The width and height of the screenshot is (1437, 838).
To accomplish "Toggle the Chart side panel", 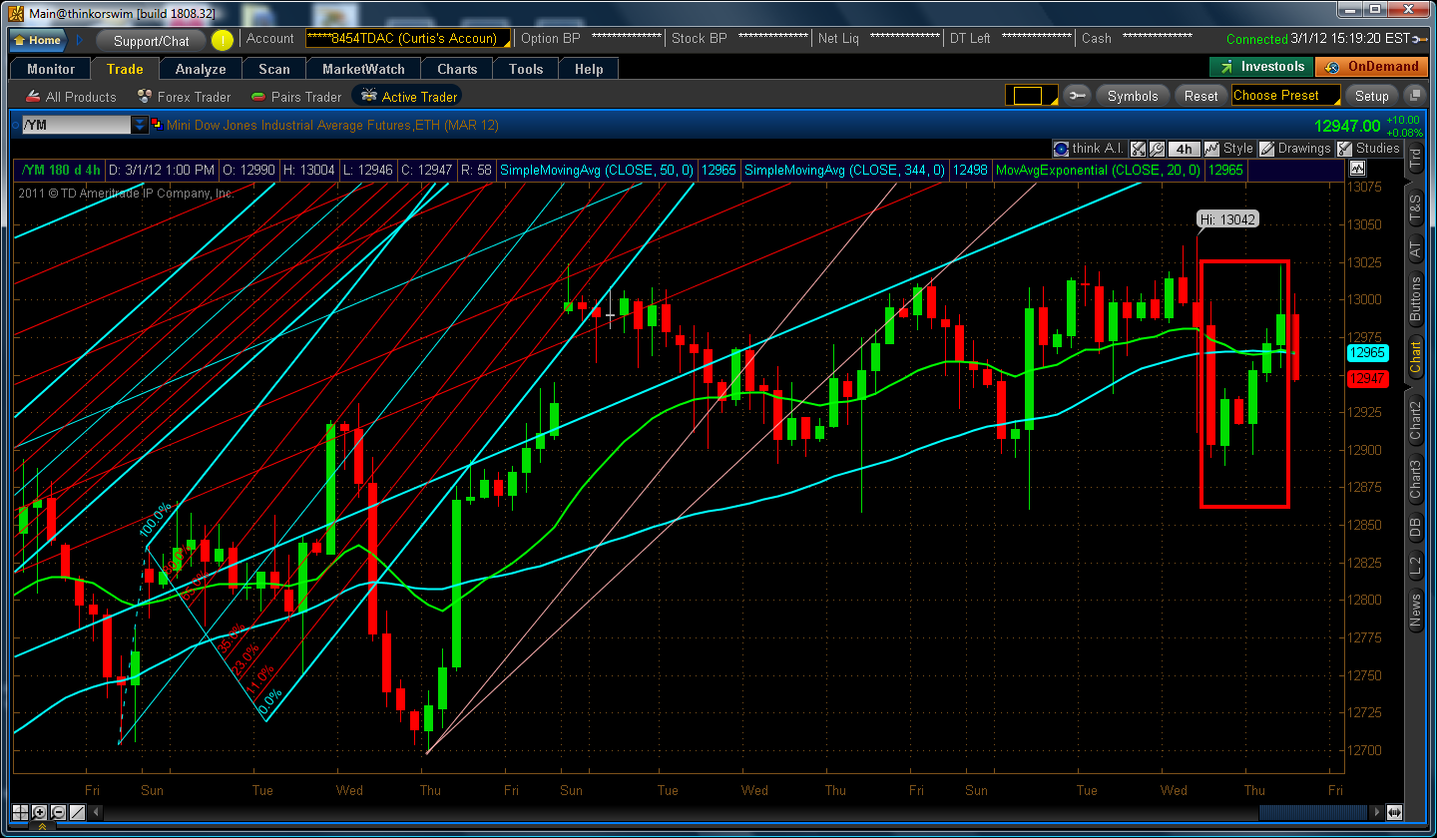I will pyautogui.click(x=1415, y=357).
